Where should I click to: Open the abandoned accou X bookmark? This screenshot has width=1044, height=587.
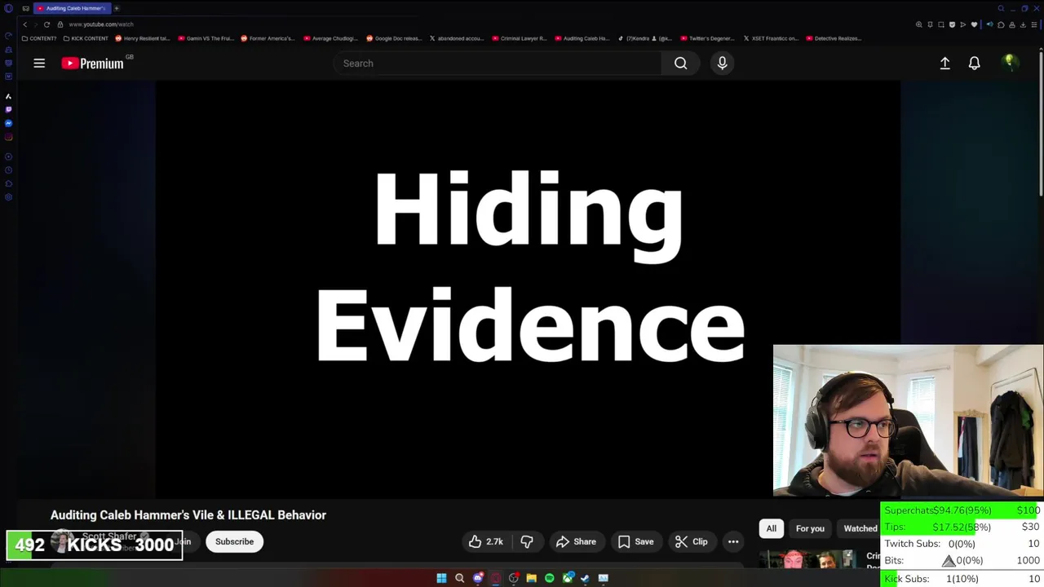click(x=457, y=38)
